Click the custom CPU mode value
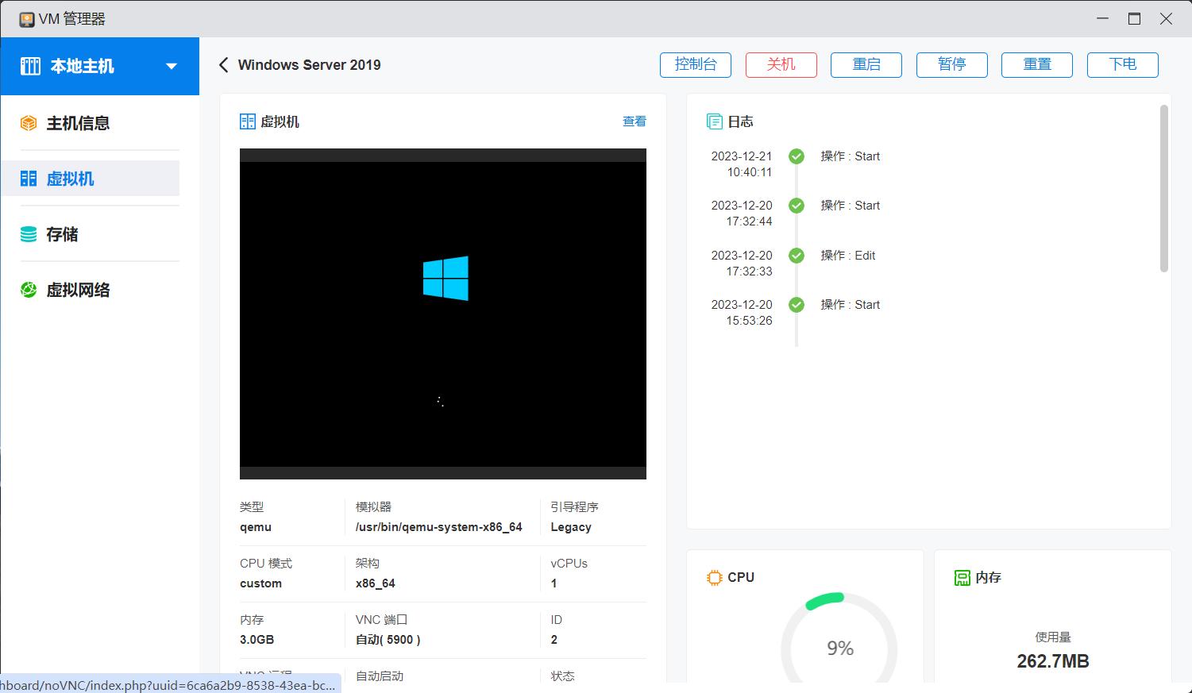 [260, 583]
